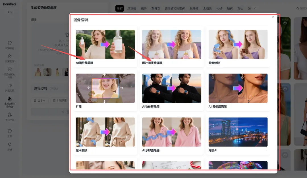Open the 工具 sidebar section
This screenshot has width=307, height=178.
pos(10,133)
